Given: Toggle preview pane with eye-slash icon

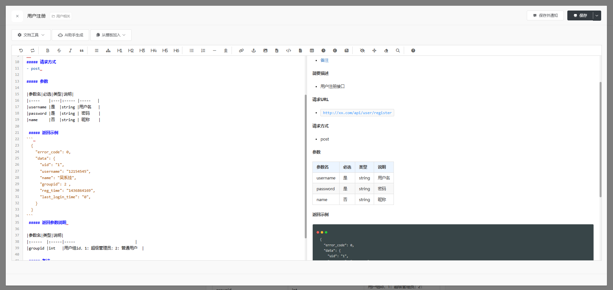Looking at the screenshot, I should tap(362, 51).
